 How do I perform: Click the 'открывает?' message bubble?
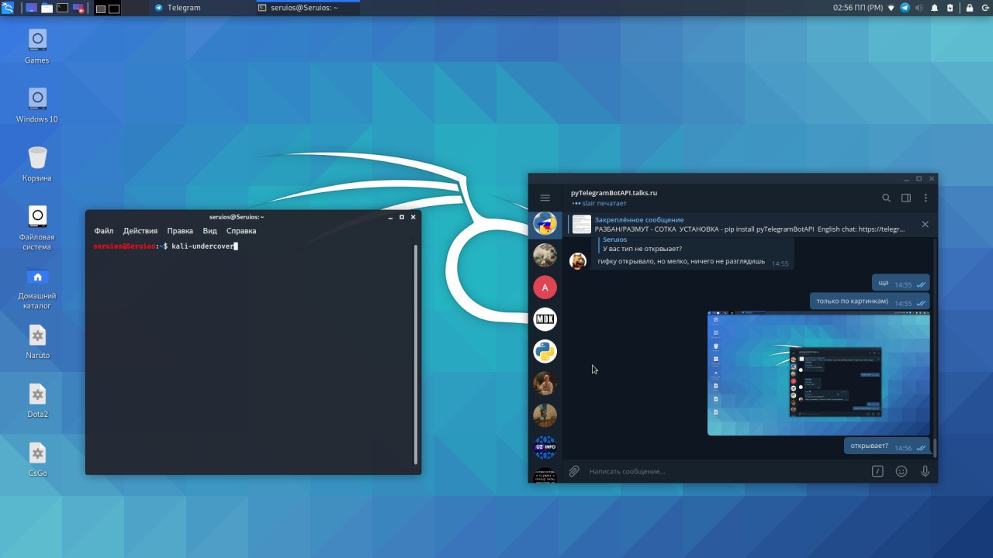pyautogui.click(x=887, y=446)
